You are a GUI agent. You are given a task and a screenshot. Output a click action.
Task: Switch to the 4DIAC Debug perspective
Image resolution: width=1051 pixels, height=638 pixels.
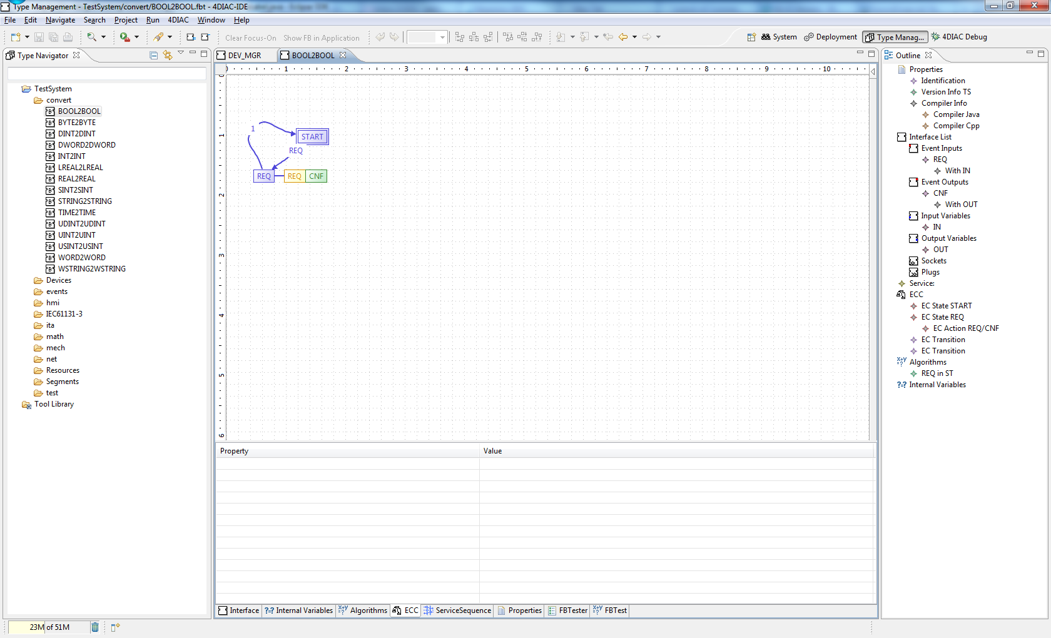959,37
